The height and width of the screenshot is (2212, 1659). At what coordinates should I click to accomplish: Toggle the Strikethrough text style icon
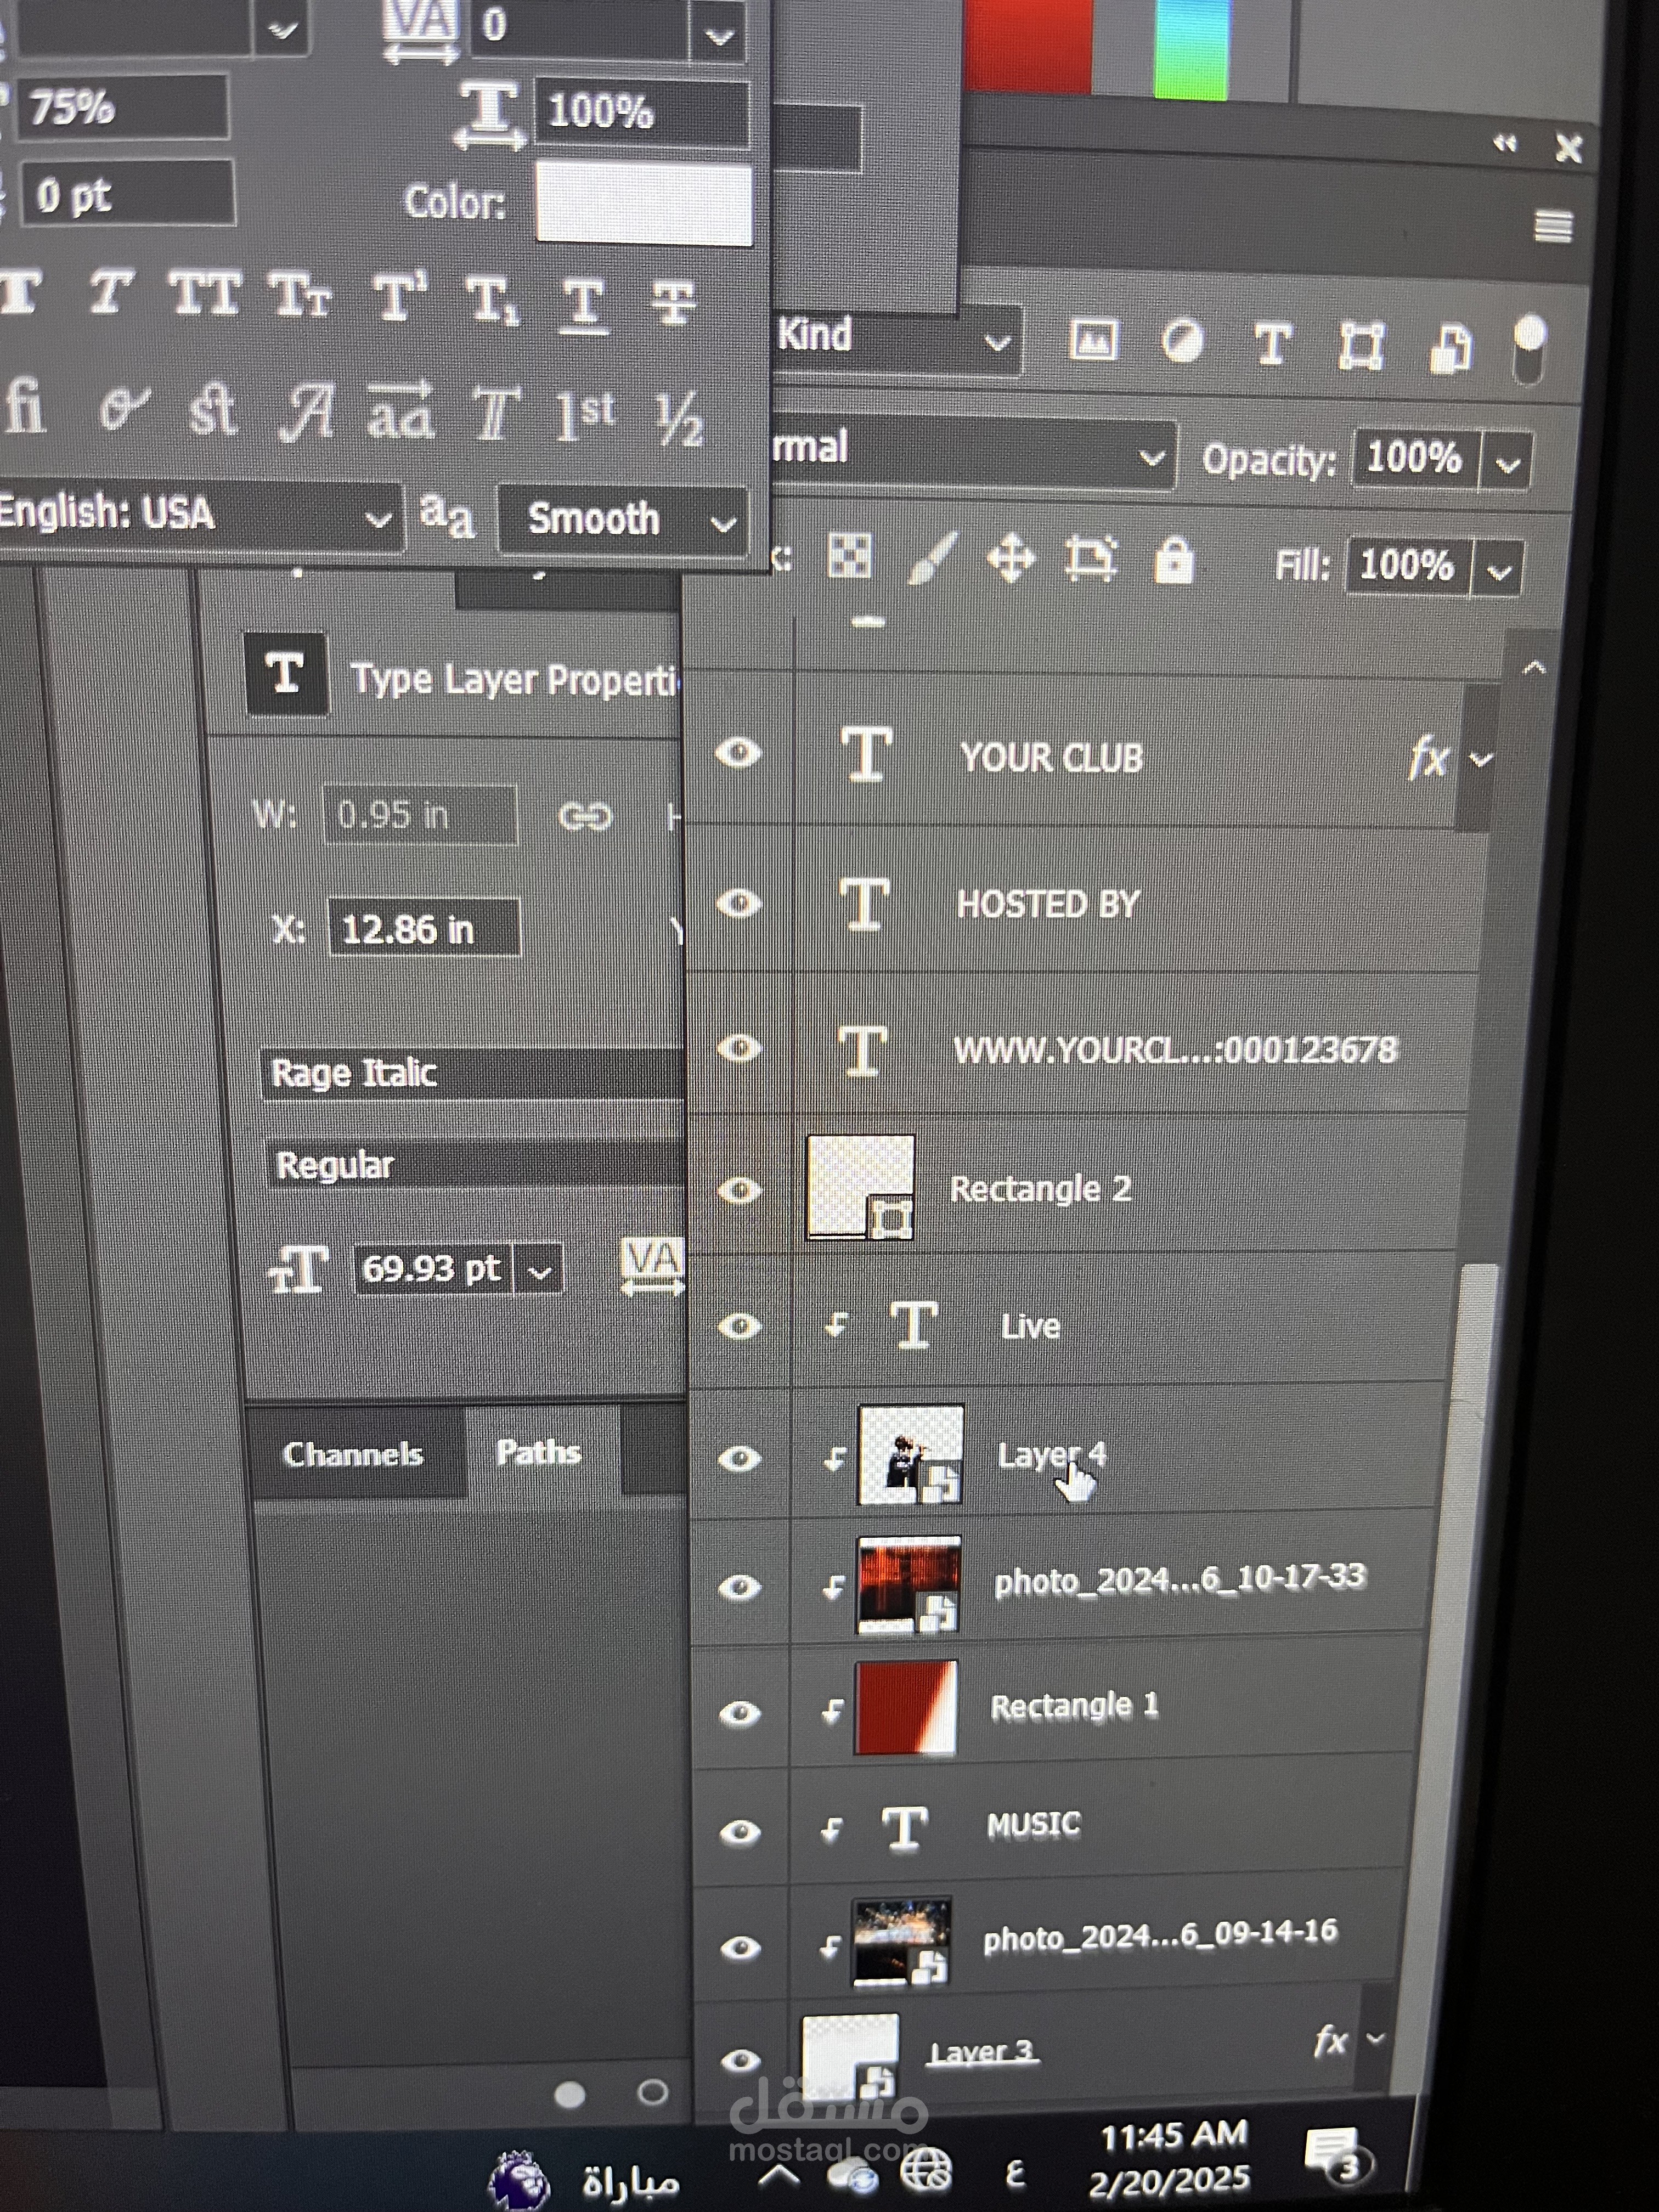click(x=674, y=303)
